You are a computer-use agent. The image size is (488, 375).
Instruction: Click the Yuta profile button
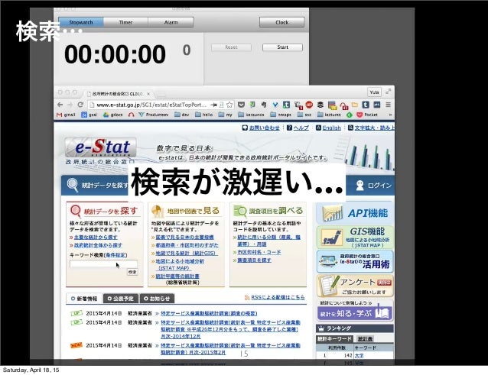(x=374, y=92)
